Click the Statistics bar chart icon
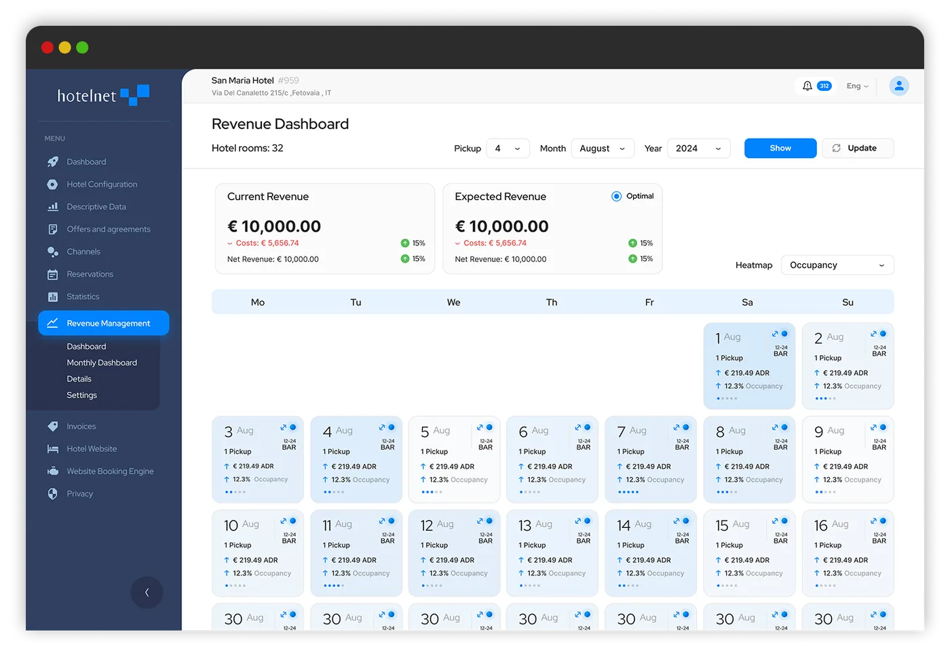950x646 pixels. pyautogui.click(x=52, y=297)
